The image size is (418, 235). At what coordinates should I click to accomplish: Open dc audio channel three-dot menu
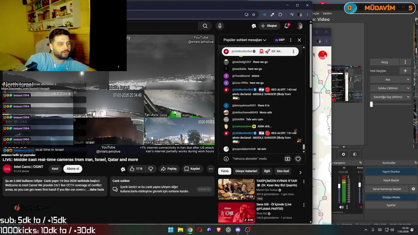pyautogui.click(x=347, y=207)
